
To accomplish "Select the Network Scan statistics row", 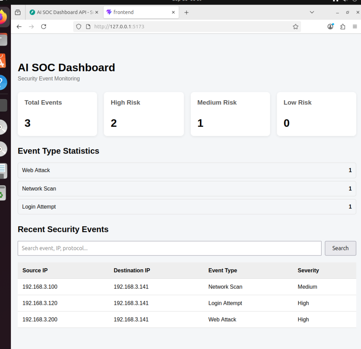I will tap(187, 188).
